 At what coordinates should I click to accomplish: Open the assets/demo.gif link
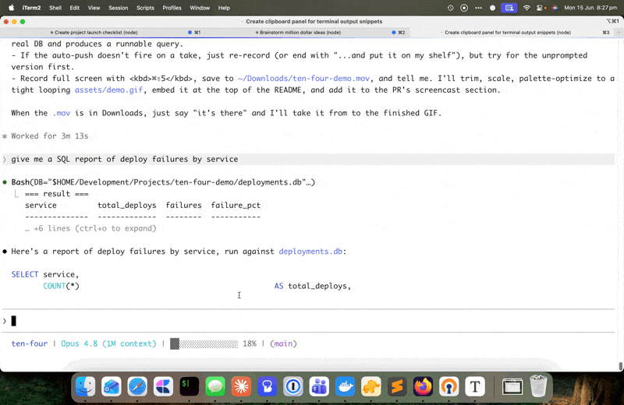point(108,90)
